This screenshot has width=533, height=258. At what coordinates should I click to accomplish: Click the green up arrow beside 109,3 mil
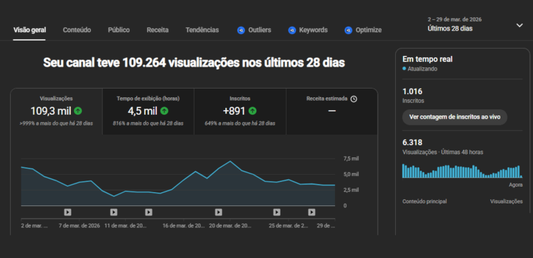78,111
